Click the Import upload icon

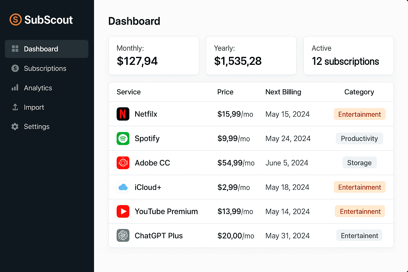[15, 107]
